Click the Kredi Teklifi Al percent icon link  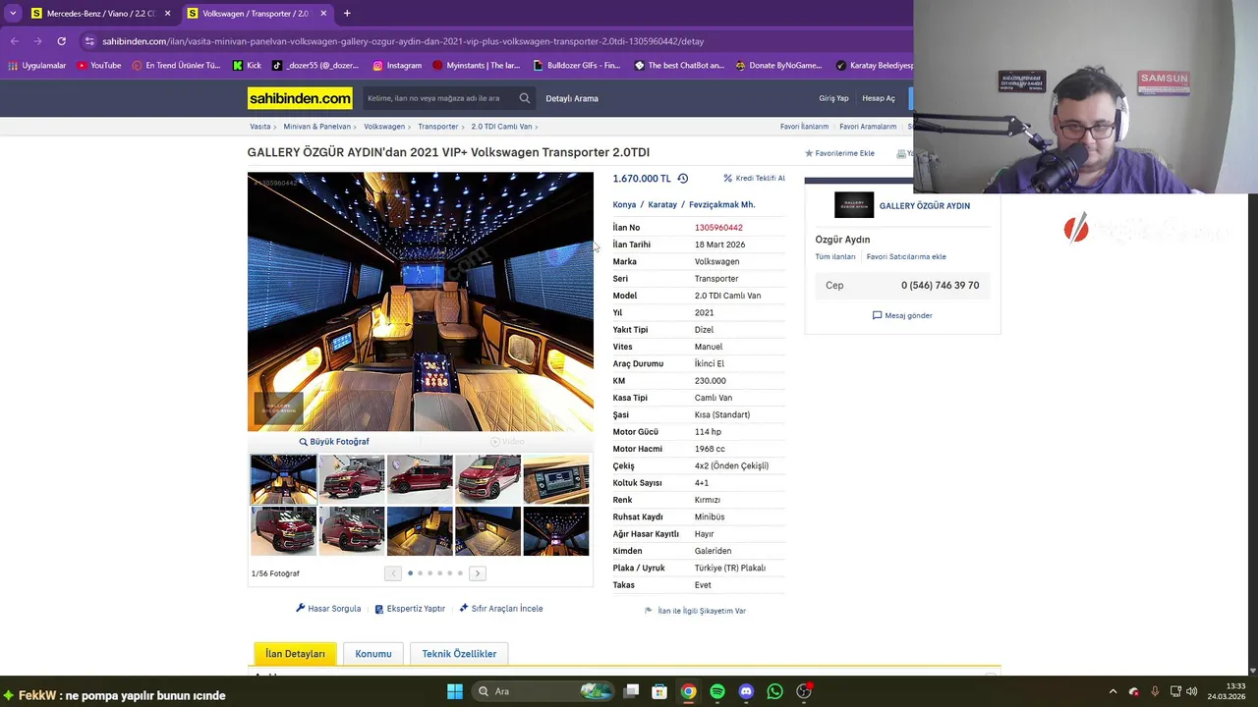point(754,179)
